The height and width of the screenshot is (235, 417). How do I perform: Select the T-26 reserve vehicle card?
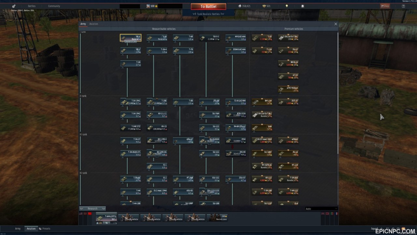[x=157, y=38]
